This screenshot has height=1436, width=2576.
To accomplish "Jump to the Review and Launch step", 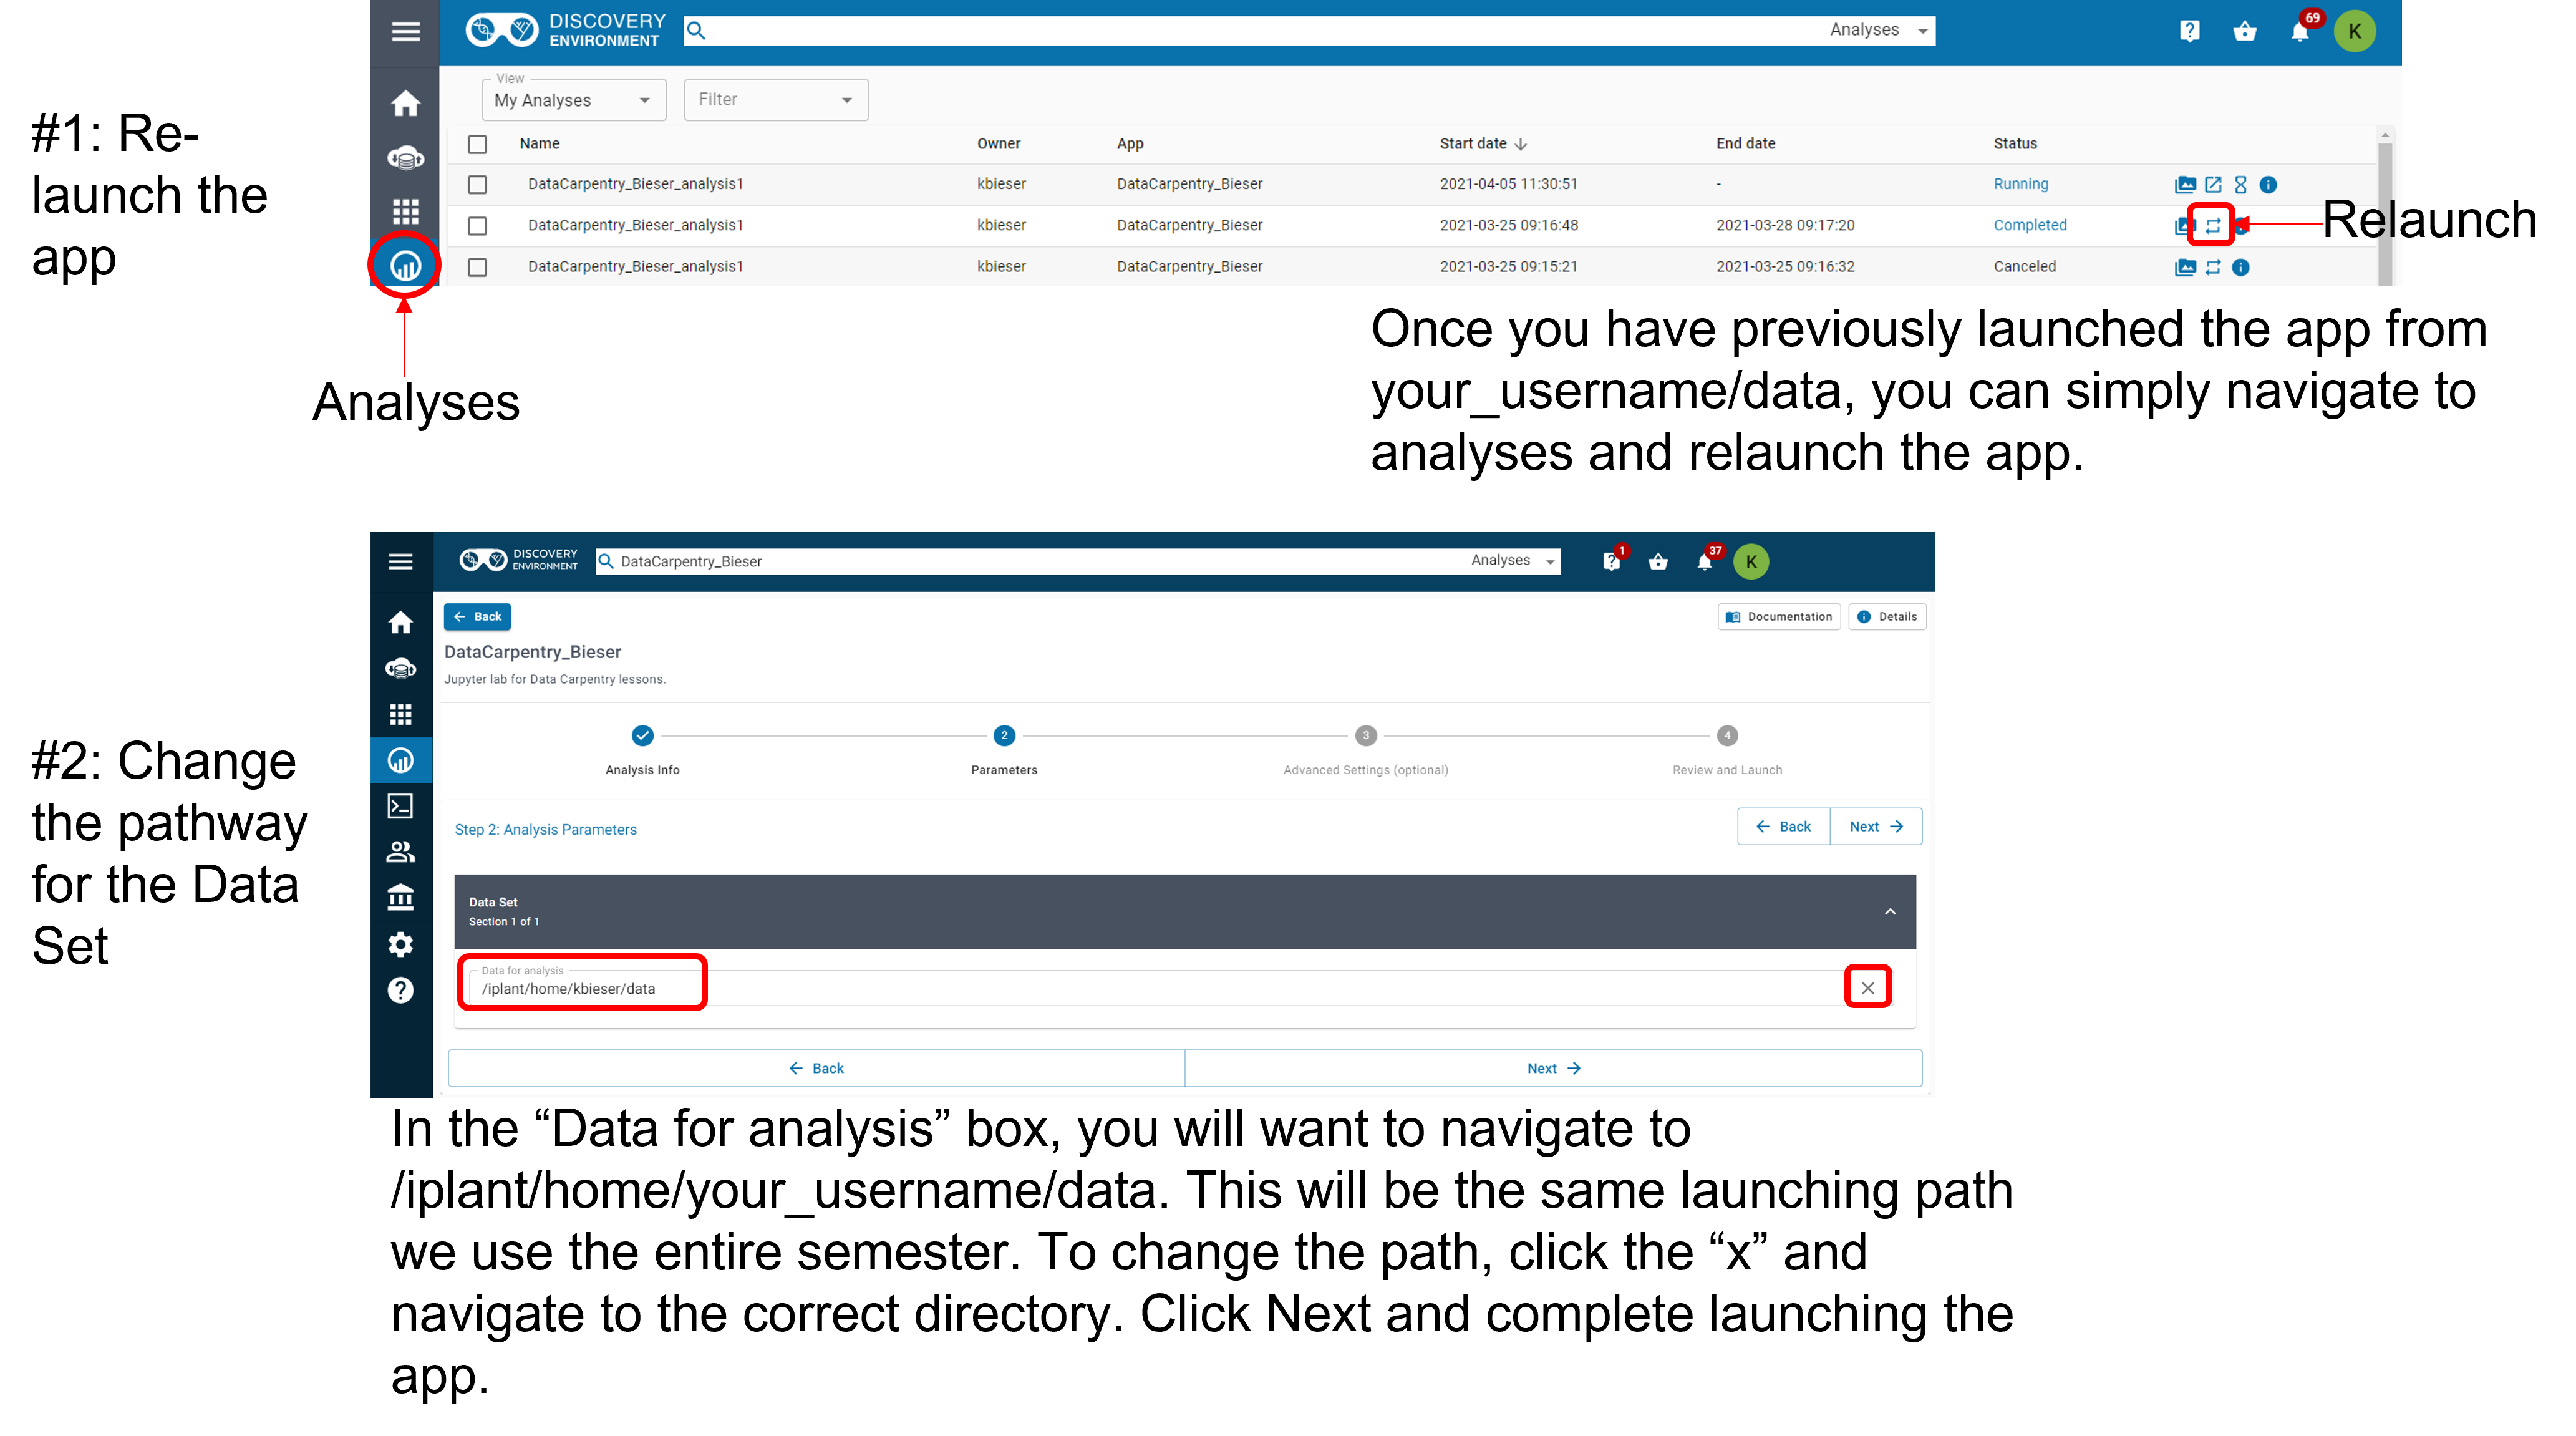I will tap(1726, 736).
